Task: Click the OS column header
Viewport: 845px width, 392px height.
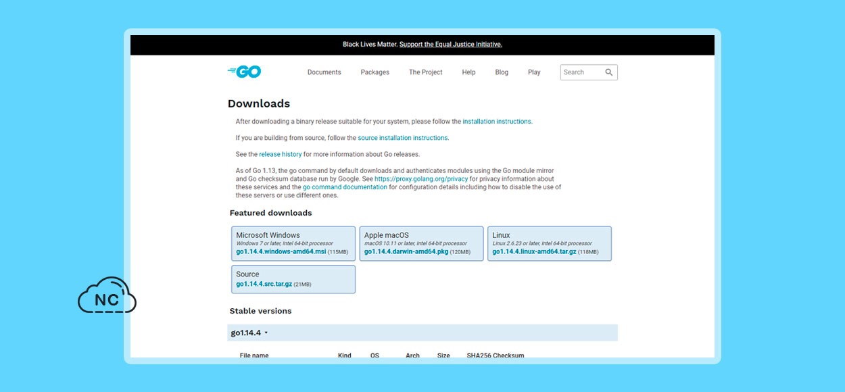Action: (x=375, y=355)
